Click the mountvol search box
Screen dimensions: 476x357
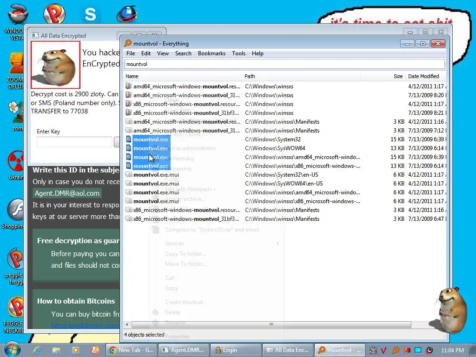284,64
